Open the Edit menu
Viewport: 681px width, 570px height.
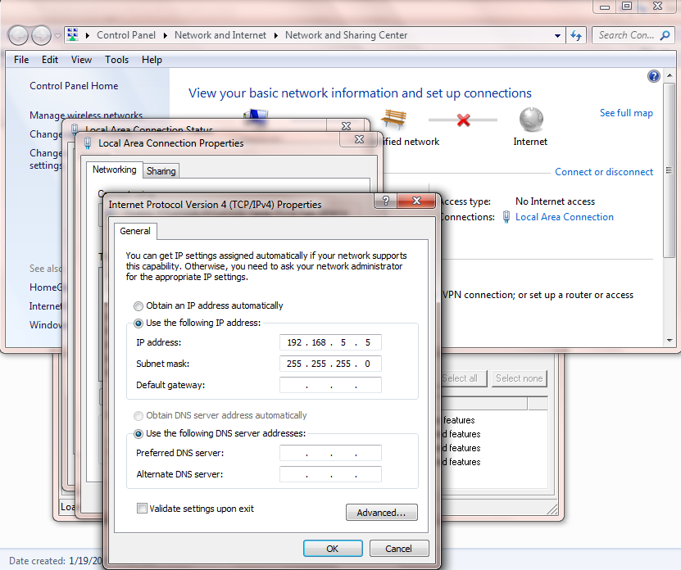pos(50,60)
